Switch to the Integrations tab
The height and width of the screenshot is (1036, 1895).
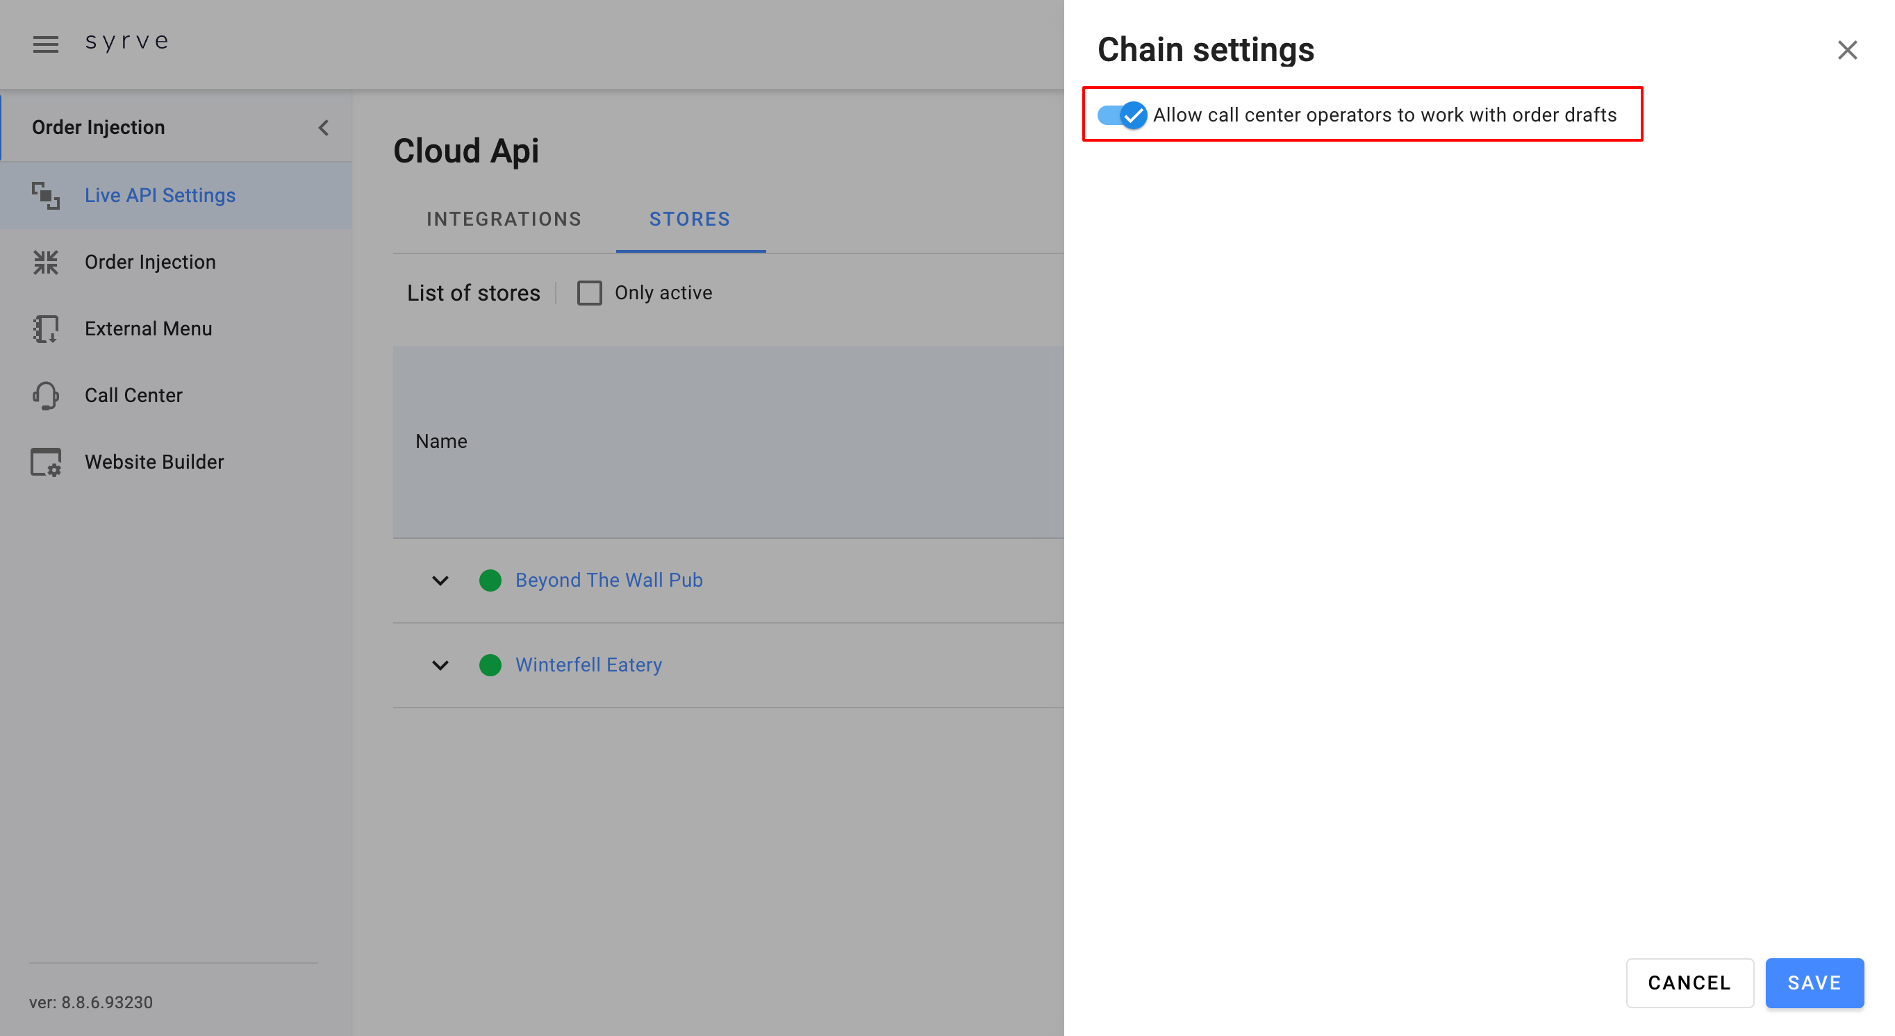click(504, 219)
